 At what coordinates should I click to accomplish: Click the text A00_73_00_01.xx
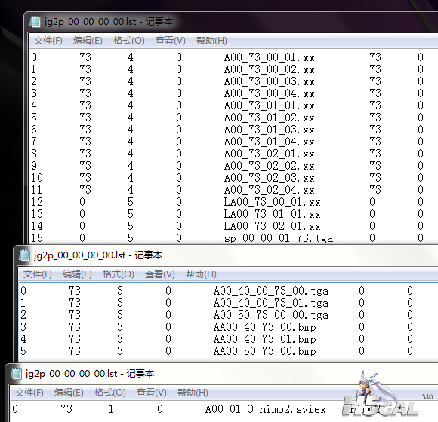(269, 57)
